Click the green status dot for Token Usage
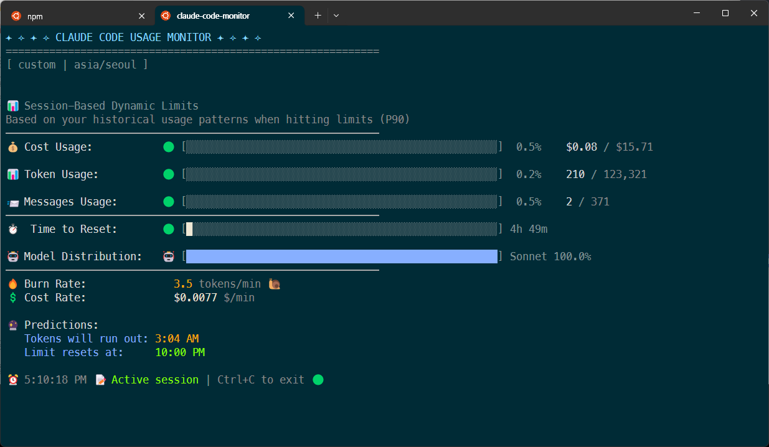 (168, 175)
